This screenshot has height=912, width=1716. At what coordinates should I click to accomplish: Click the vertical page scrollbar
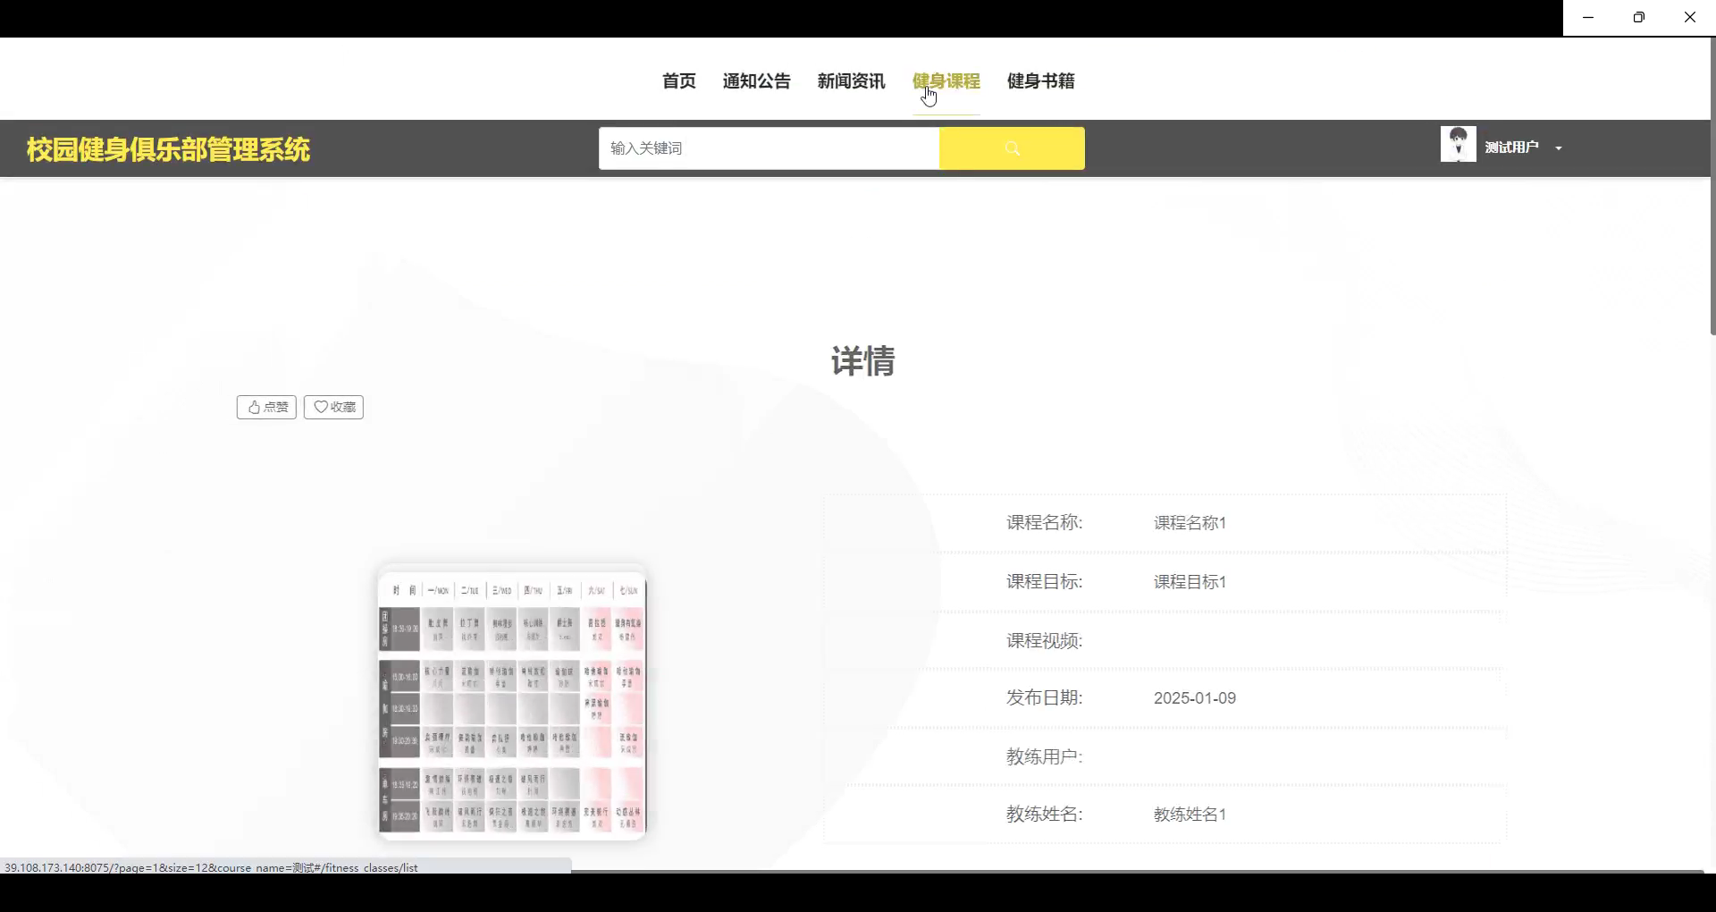(1712, 188)
